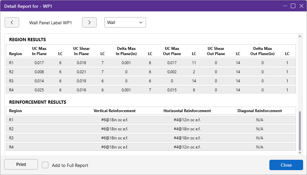This screenshot has height=175, width=307.
Task: Close the dialog with title bar X
Action: click(x=301, y=6)
